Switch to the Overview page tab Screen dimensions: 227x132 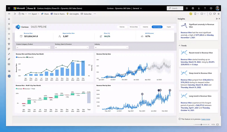click(x=122, y=27)
